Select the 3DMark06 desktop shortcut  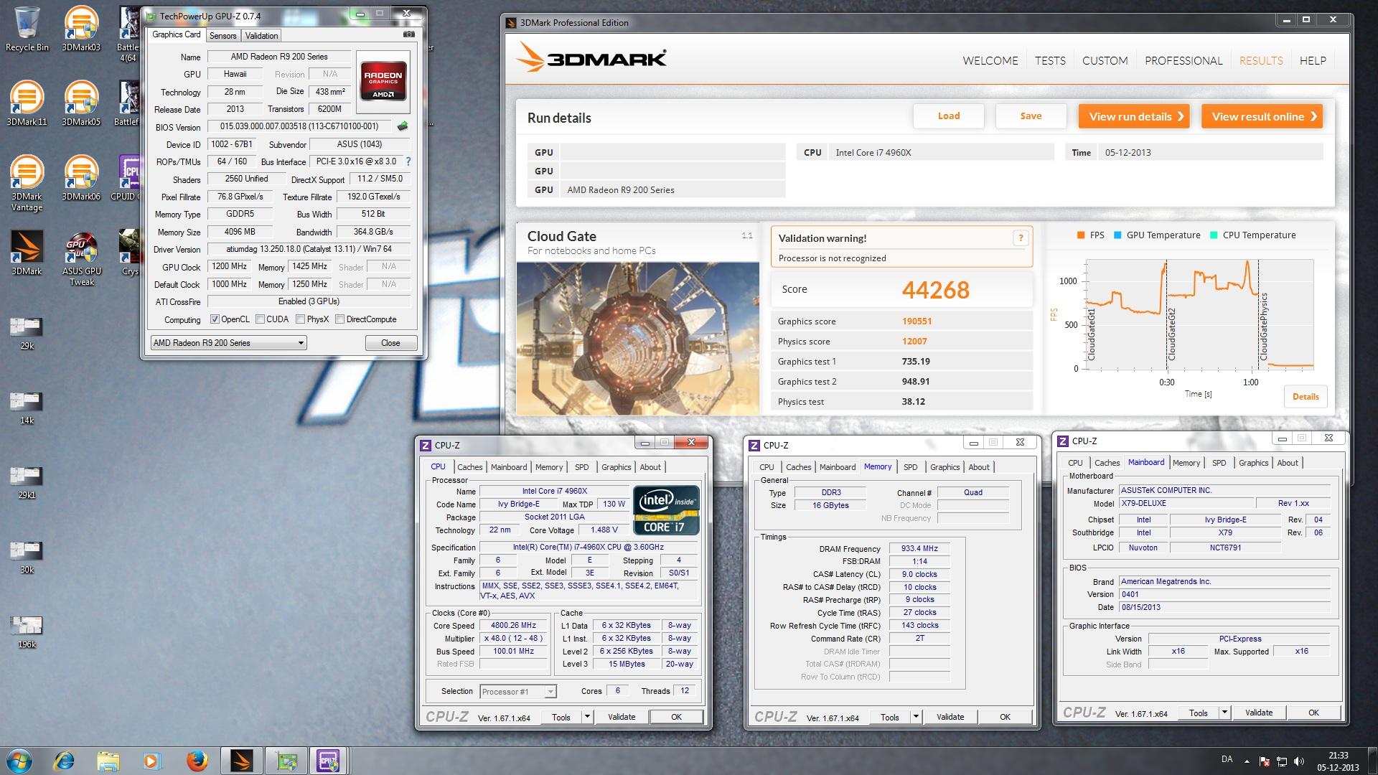81,179
